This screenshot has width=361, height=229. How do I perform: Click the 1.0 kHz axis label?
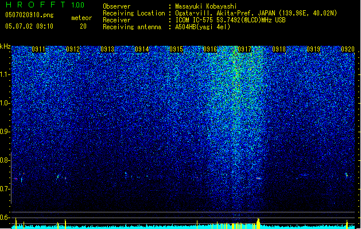click(5, 103)
